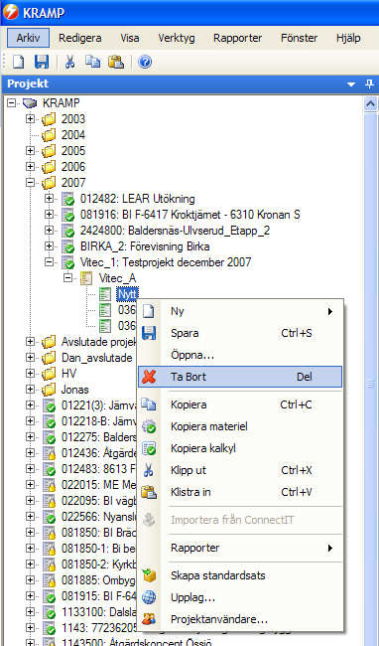Viewport: 379px width, 646px height.
Task: Expand the BIRKA_2: Förevisning Birka node
Action: 49,246
